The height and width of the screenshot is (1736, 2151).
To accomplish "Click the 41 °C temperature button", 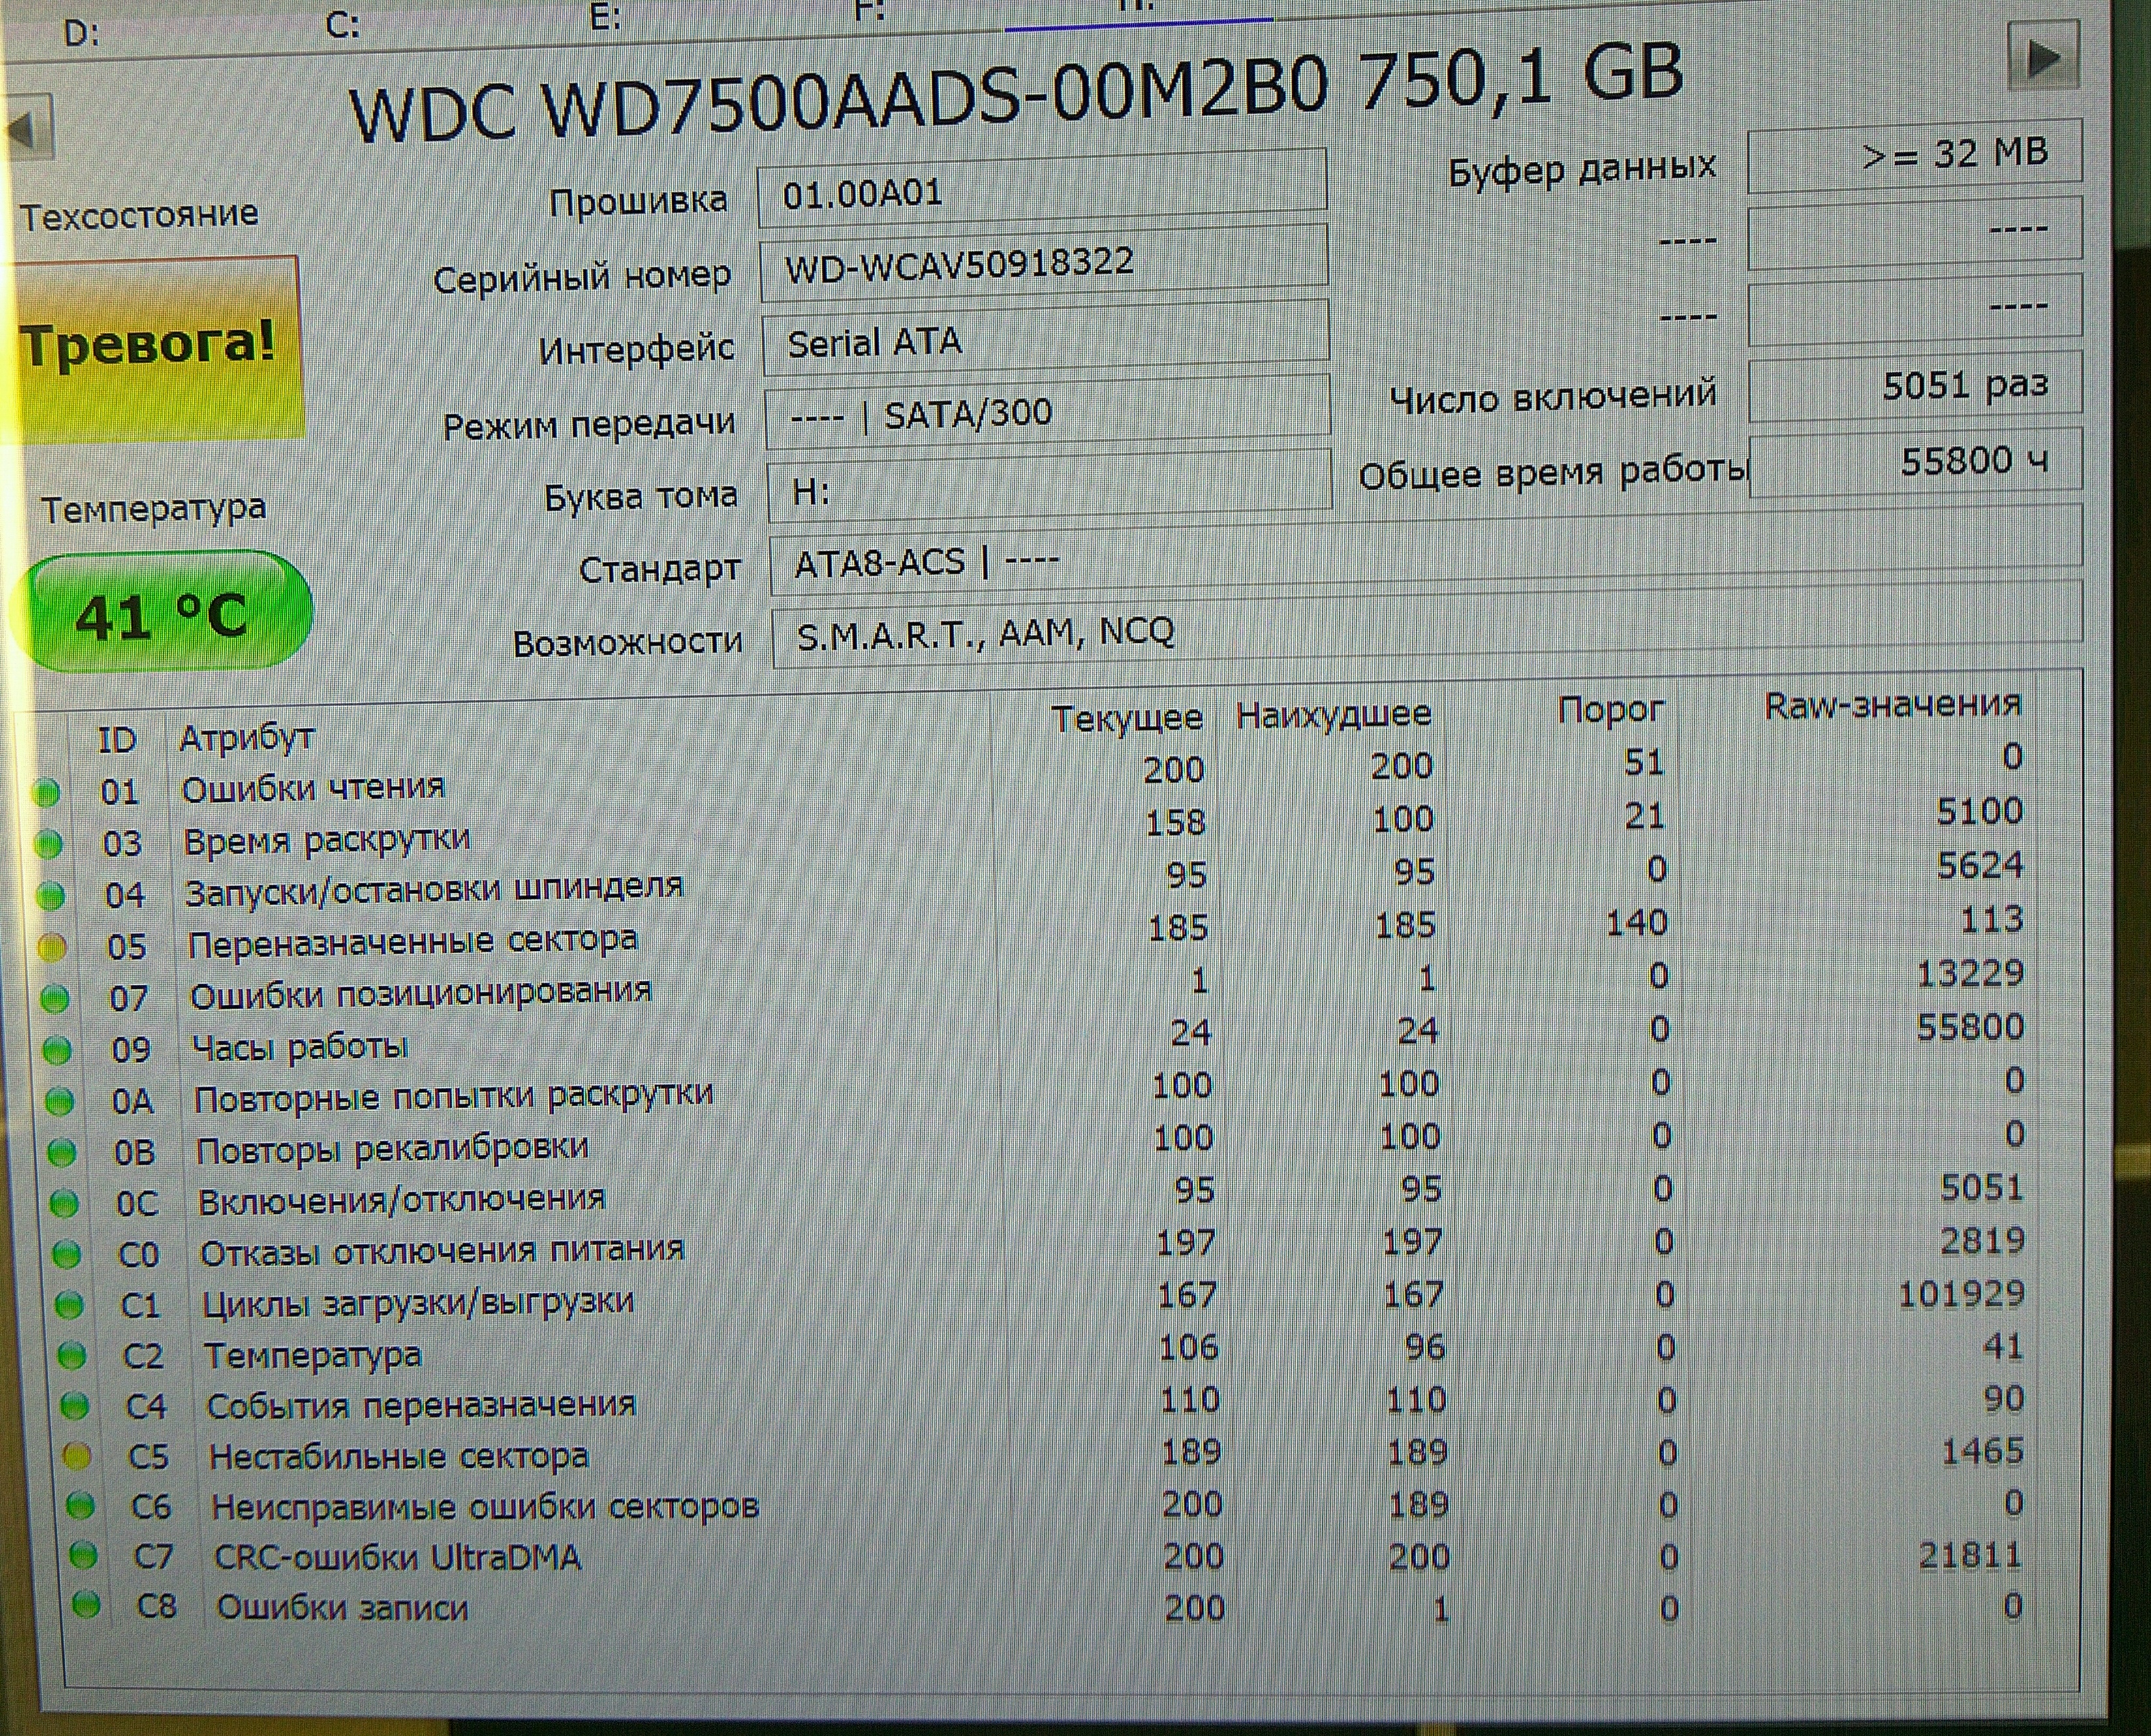I will click(160, 612).
